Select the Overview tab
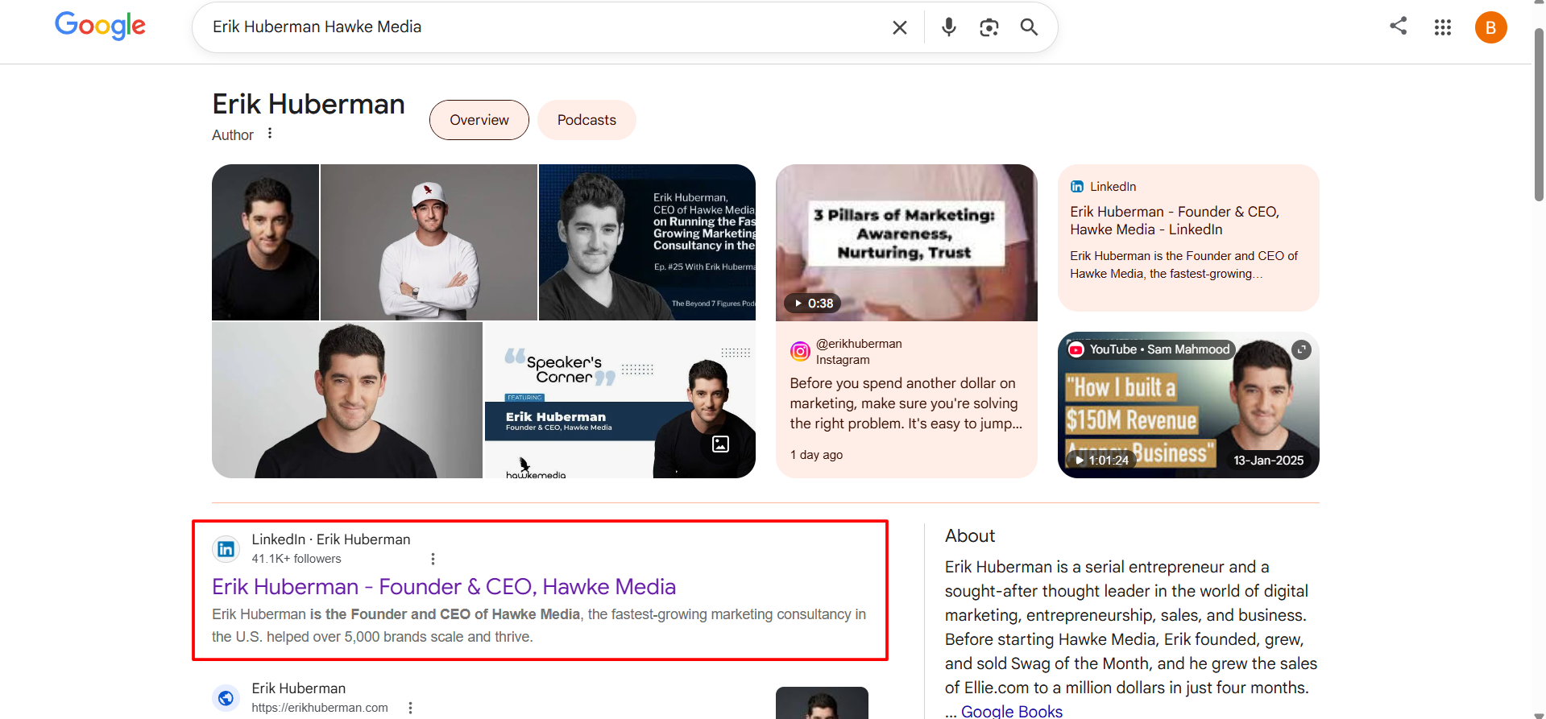1546x719 pixels. tap(479, 120)
